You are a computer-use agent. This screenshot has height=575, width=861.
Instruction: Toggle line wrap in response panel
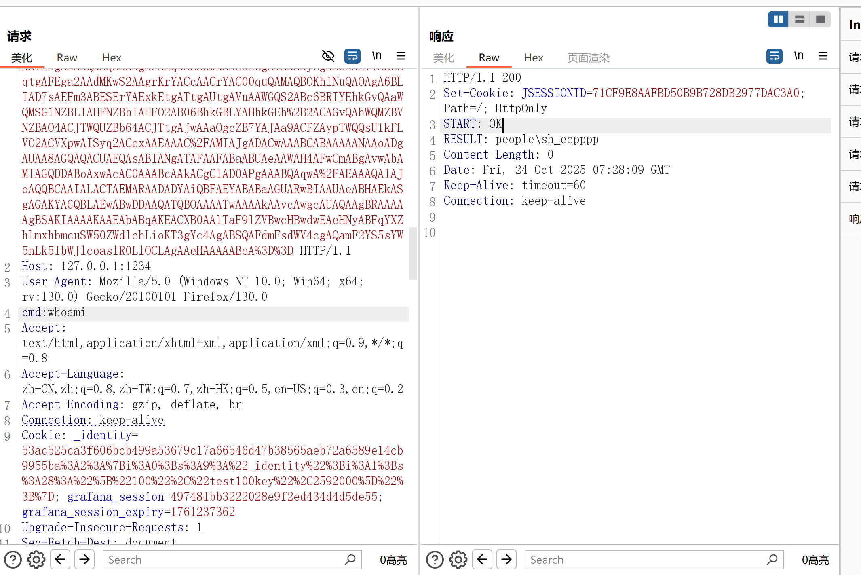pos(774,56)
